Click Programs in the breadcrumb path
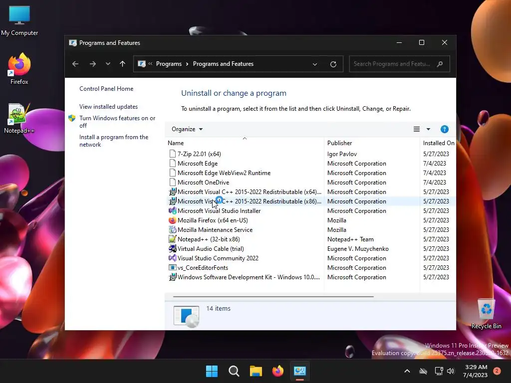 pos(169,64)
